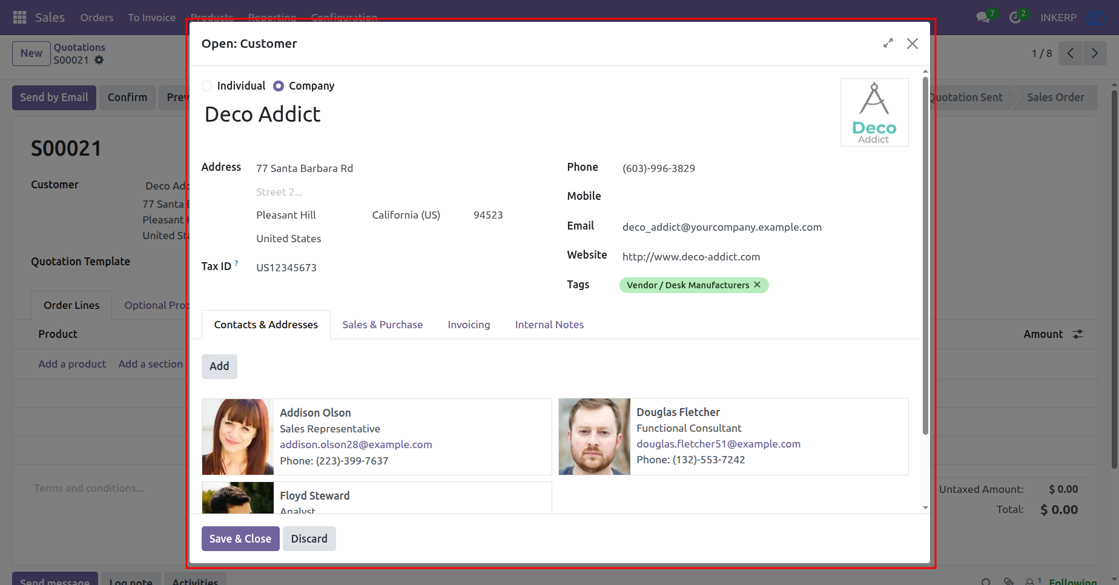
Task: Confirm the quotation
Action: pyautogui.click(x=127, y=97)
